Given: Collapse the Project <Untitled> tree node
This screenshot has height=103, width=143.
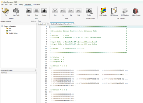Looking at the screenshot, I should coord(2,26).
